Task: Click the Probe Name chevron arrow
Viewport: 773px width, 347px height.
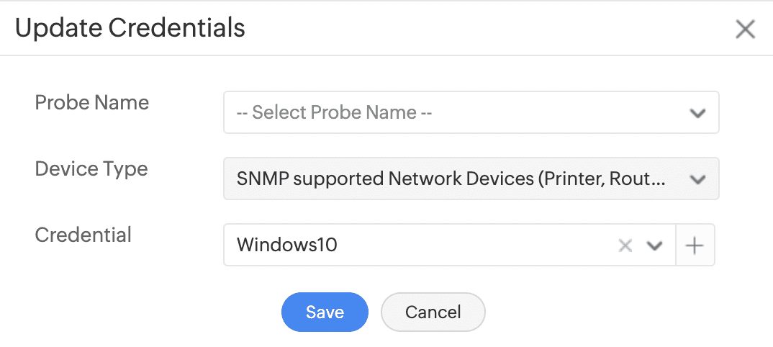Action: [x=697, y=113]
